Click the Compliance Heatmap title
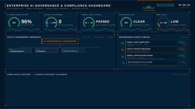This screenshot has height=109, width=195. coord(19,74)
